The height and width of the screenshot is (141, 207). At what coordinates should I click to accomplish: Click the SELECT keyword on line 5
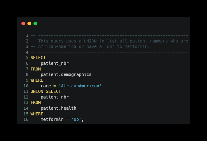click(38, 58)
